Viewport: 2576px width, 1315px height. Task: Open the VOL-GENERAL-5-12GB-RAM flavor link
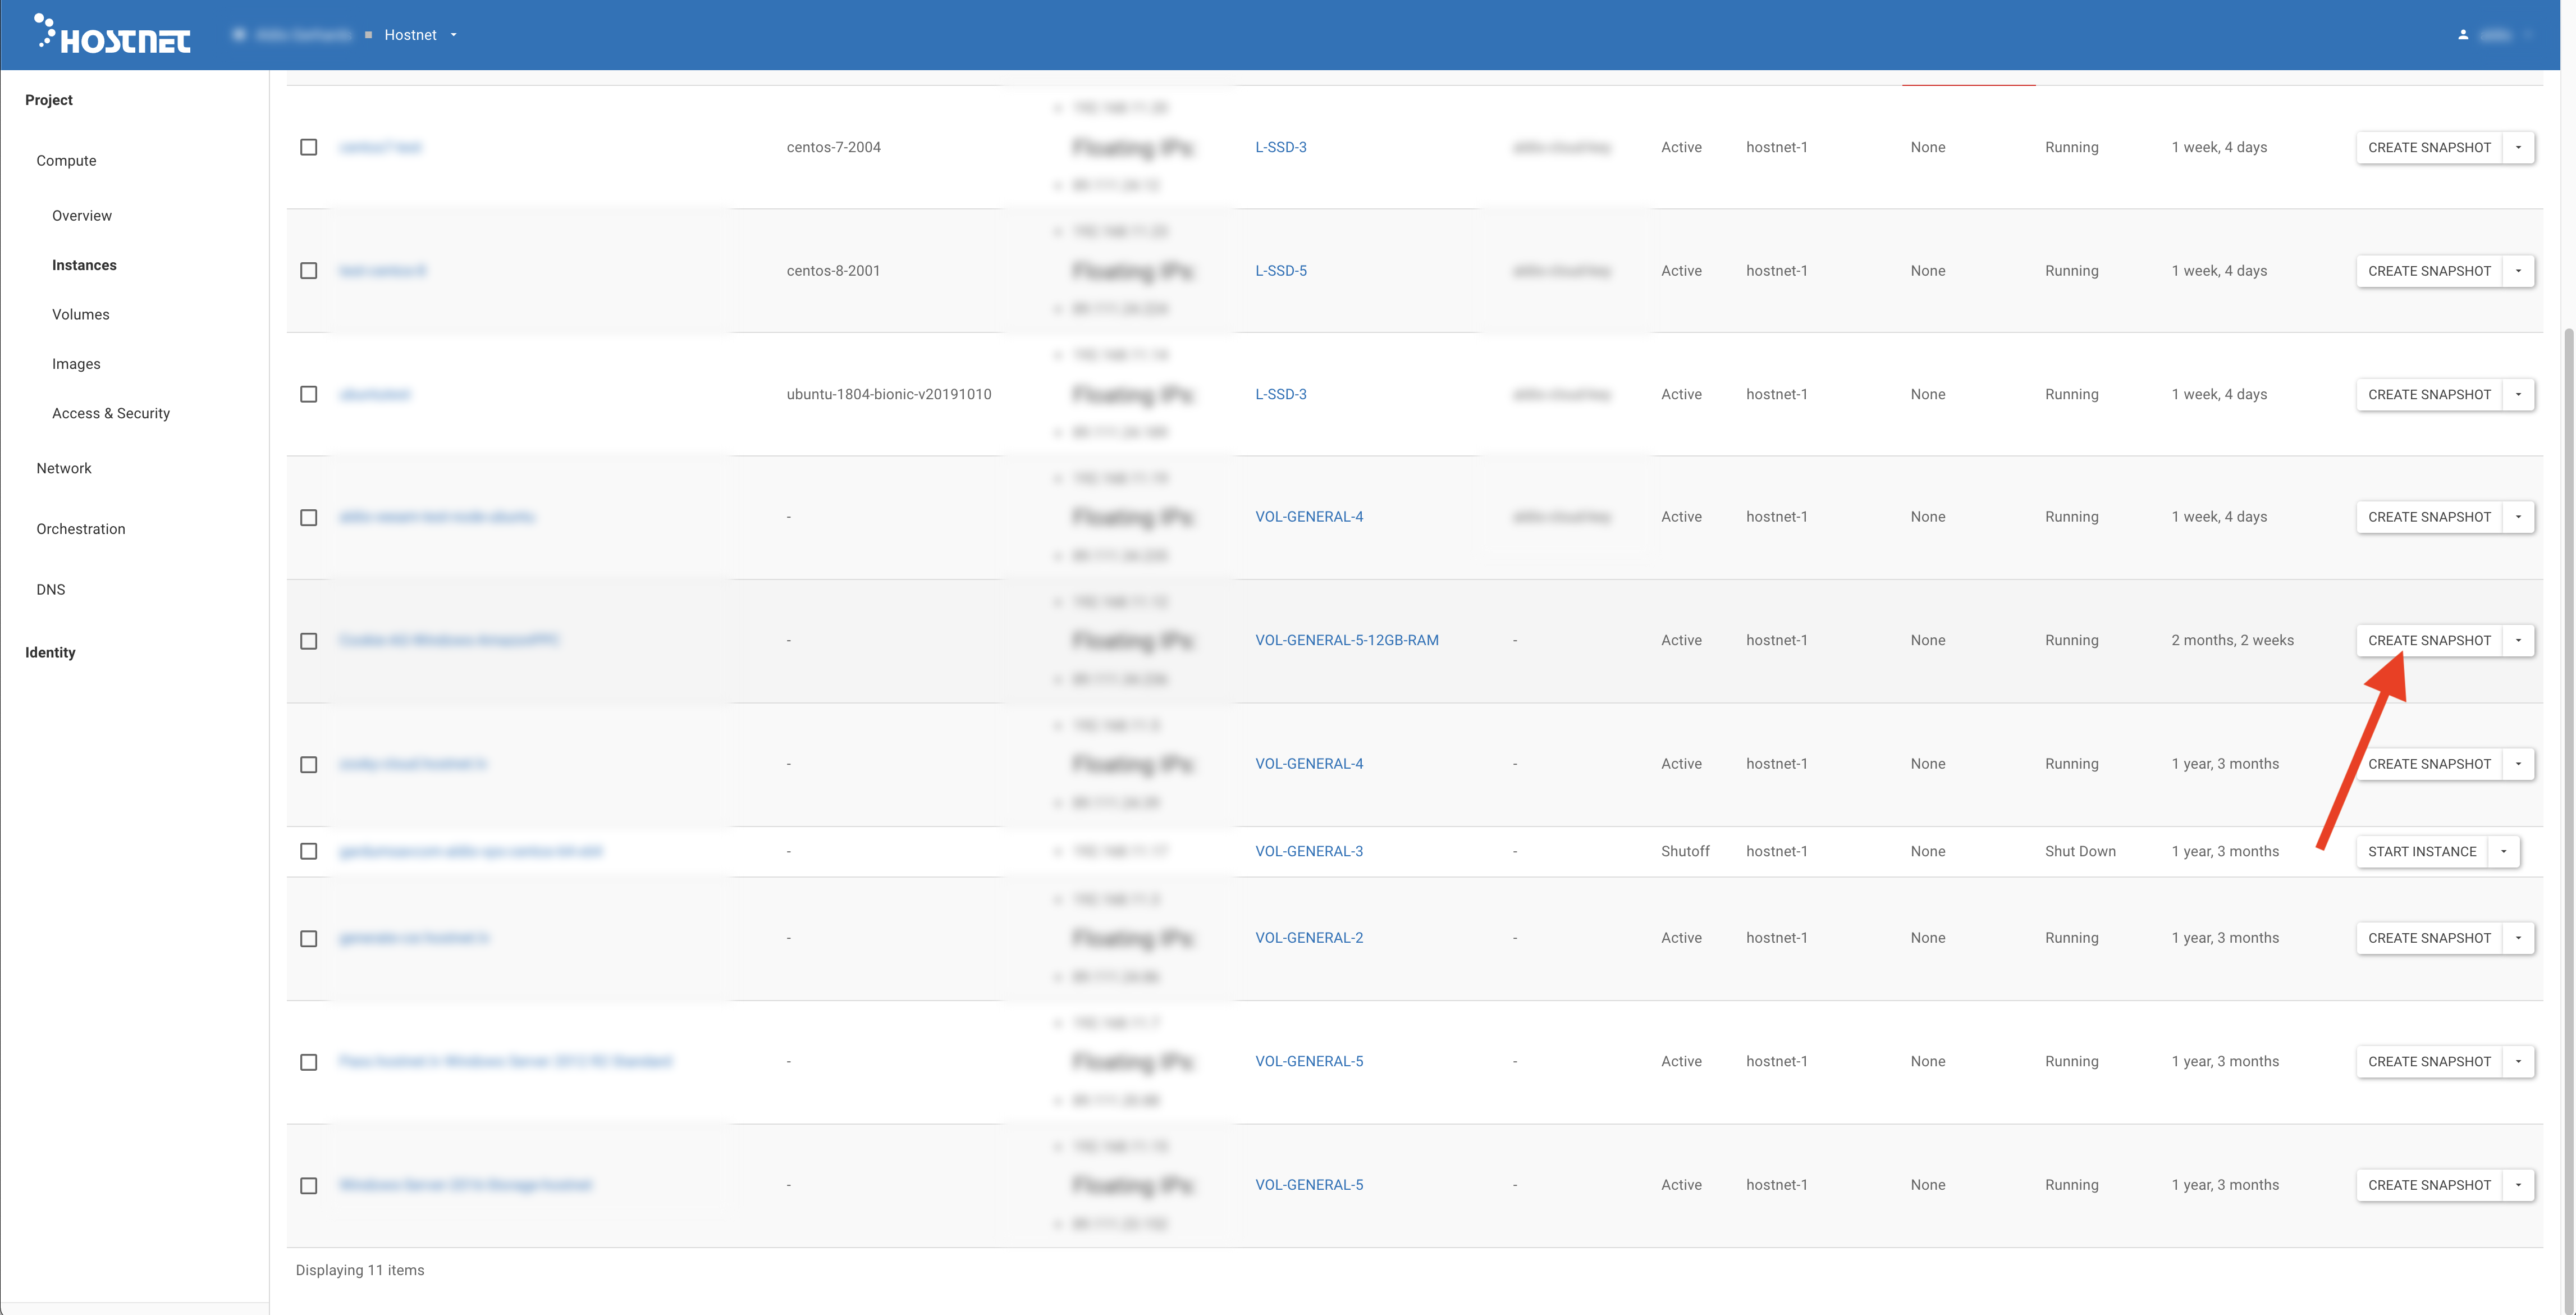click(1346, 640)
